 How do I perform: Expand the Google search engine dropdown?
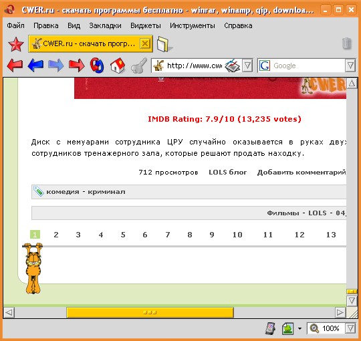coord(350,66)
